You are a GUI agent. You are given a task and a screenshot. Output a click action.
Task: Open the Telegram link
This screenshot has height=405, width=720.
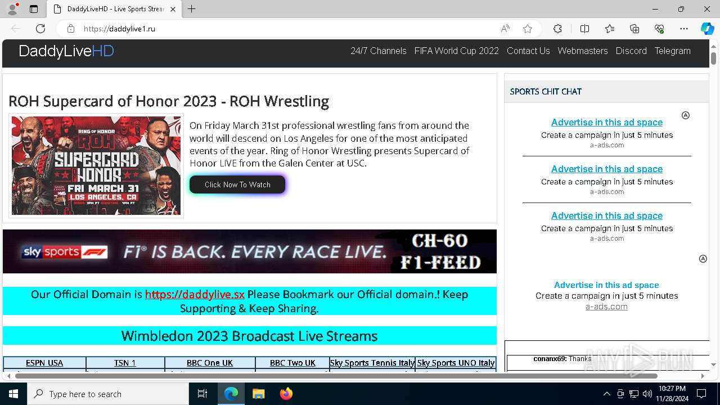[672, 51]
